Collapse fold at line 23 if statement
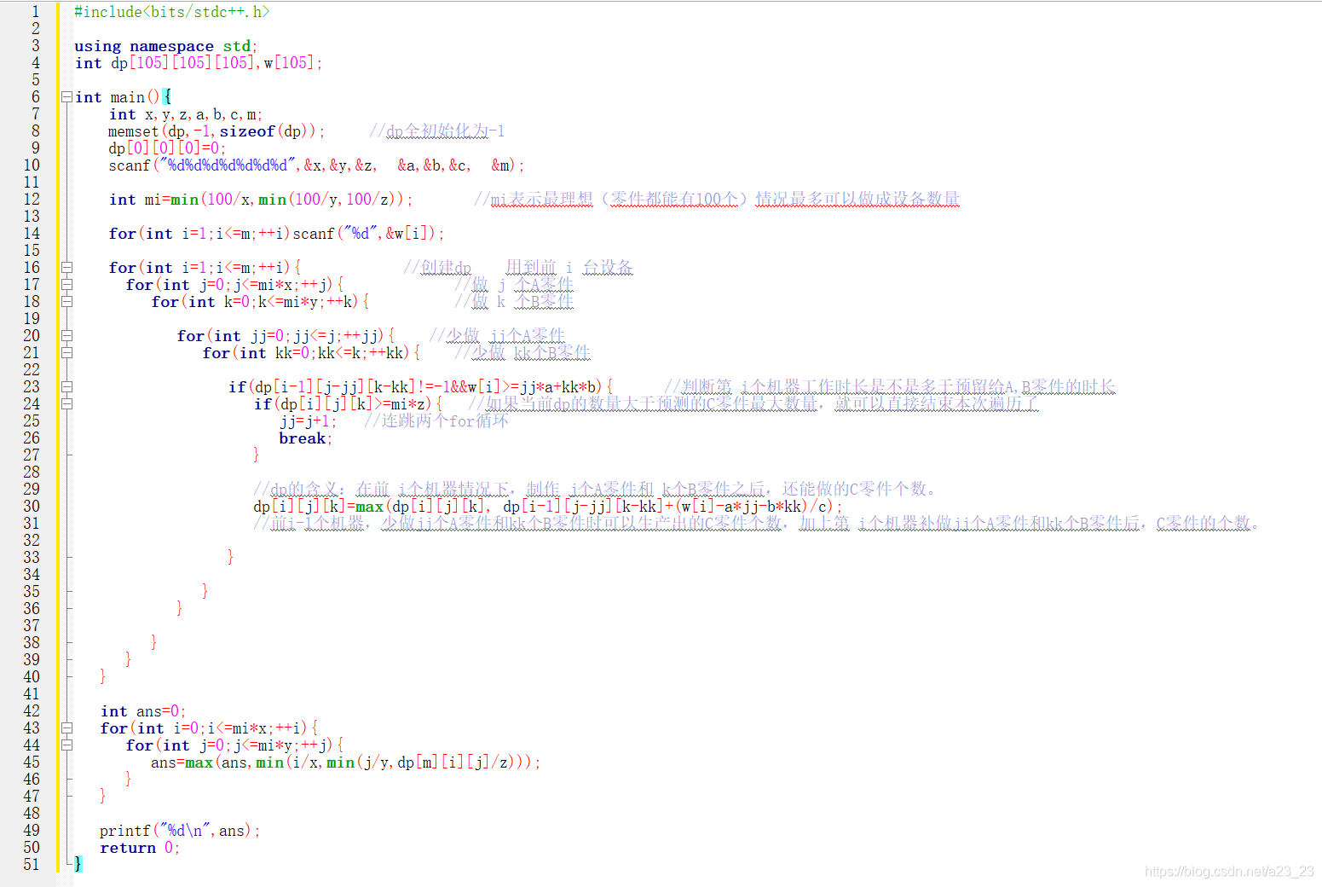The width and height of the screenshot is (1322, 887). pyautogui.click(x=66, y=387)
